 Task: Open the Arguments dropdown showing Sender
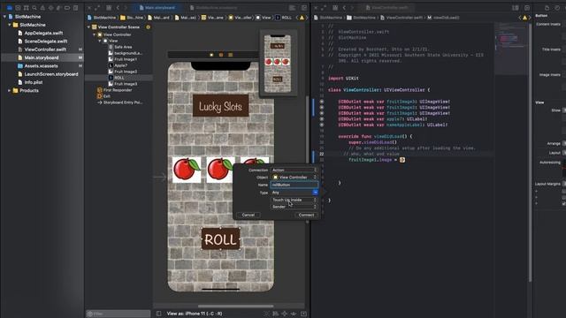coord(294,207)
